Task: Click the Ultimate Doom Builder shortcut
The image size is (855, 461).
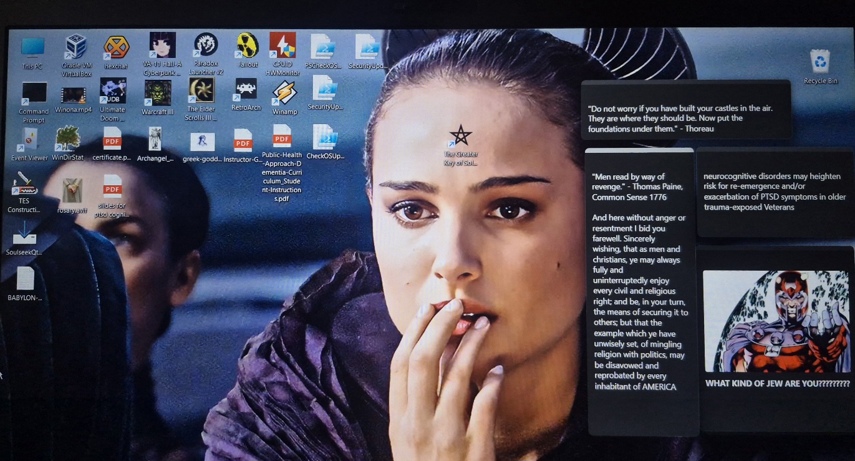Action: point(113,100)
